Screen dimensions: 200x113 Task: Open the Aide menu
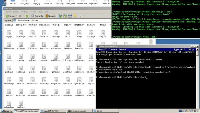tap(47, 12)
